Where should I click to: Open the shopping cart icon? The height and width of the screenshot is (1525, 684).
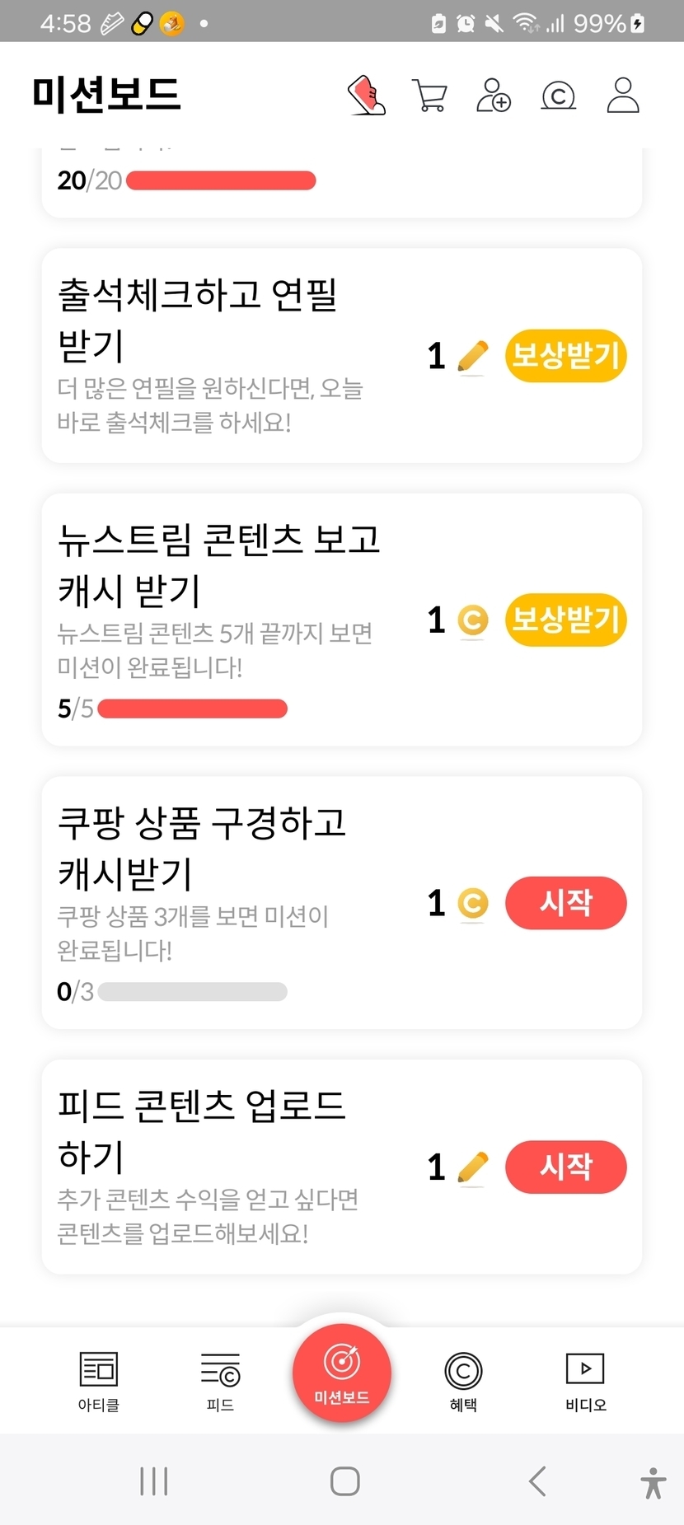tap(429, 96)
